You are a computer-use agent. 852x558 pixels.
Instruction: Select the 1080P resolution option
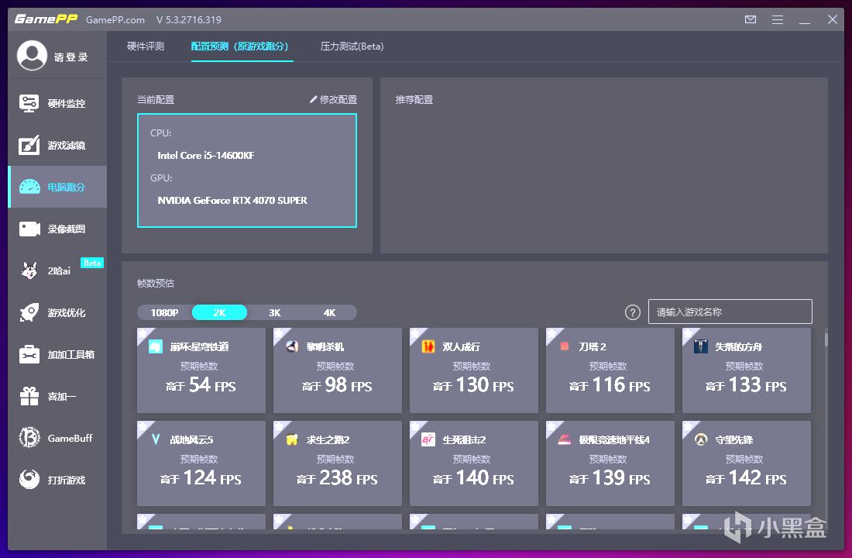pyautogui.click(x=164, y=313)
